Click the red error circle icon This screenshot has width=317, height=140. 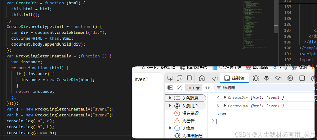click(177, 113)
